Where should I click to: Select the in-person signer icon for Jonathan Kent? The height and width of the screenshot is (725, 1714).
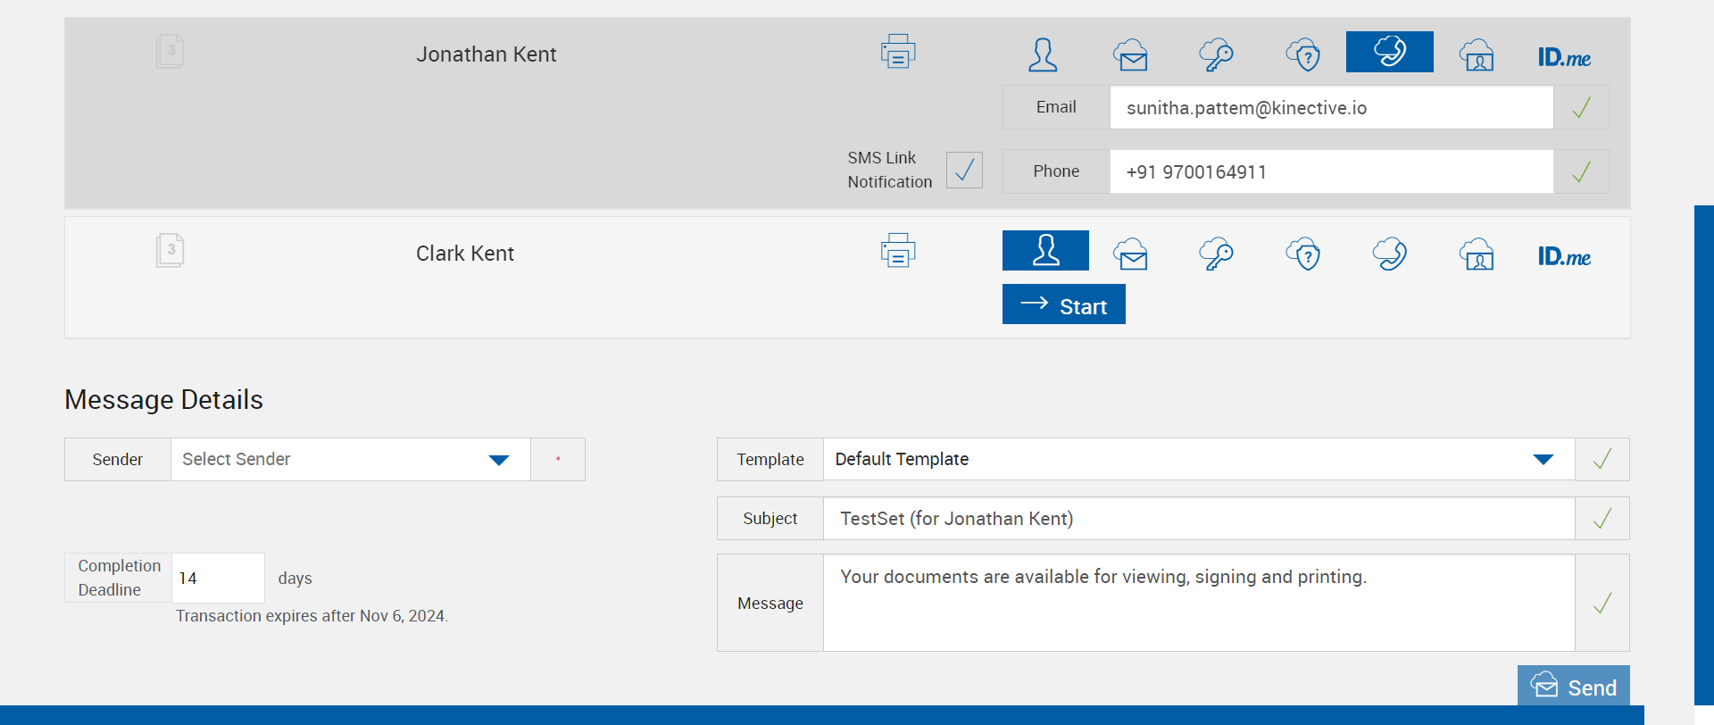click(1043, 54)
